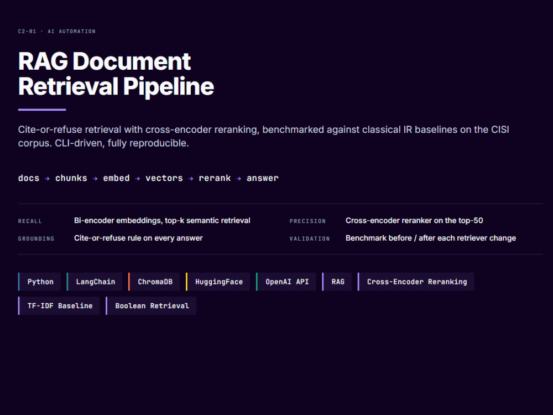The height and width of the screenshot is (415, 553).
Task: Click the Python tech tag
Action: point(39,282)
